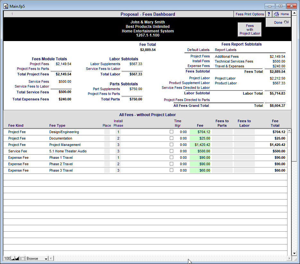The image size is (300, 264).
Task: Check Time Mgr box for Project Management
Action: pos(171,145)
